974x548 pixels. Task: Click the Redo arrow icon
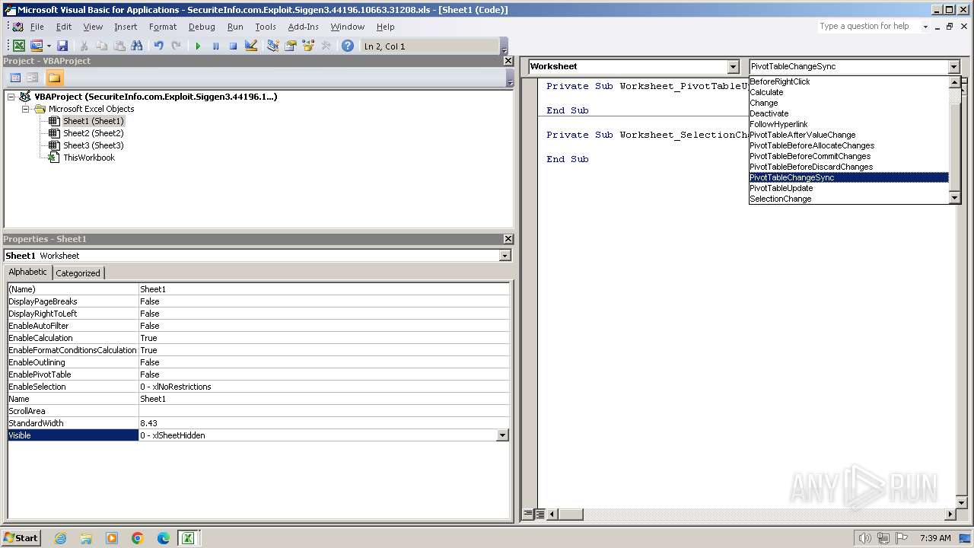(176, 46)
